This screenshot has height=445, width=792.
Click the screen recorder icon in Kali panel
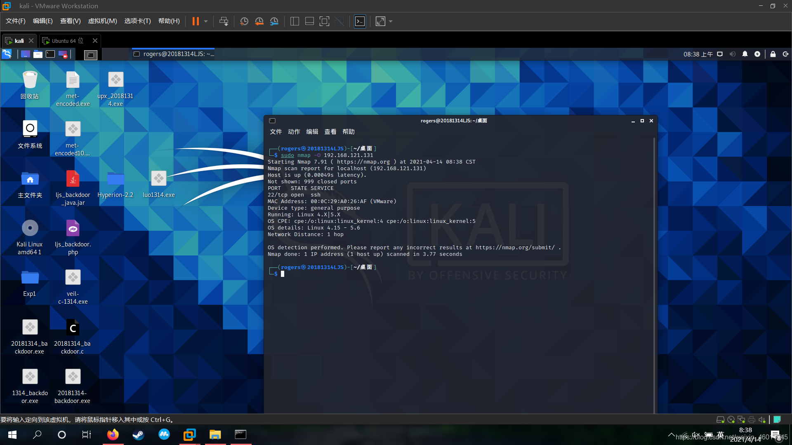(x=63, y=54)
